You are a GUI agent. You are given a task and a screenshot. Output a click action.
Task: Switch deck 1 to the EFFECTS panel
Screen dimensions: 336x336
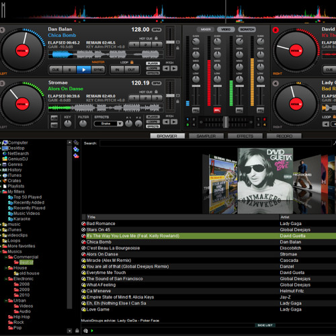(153, 73)
